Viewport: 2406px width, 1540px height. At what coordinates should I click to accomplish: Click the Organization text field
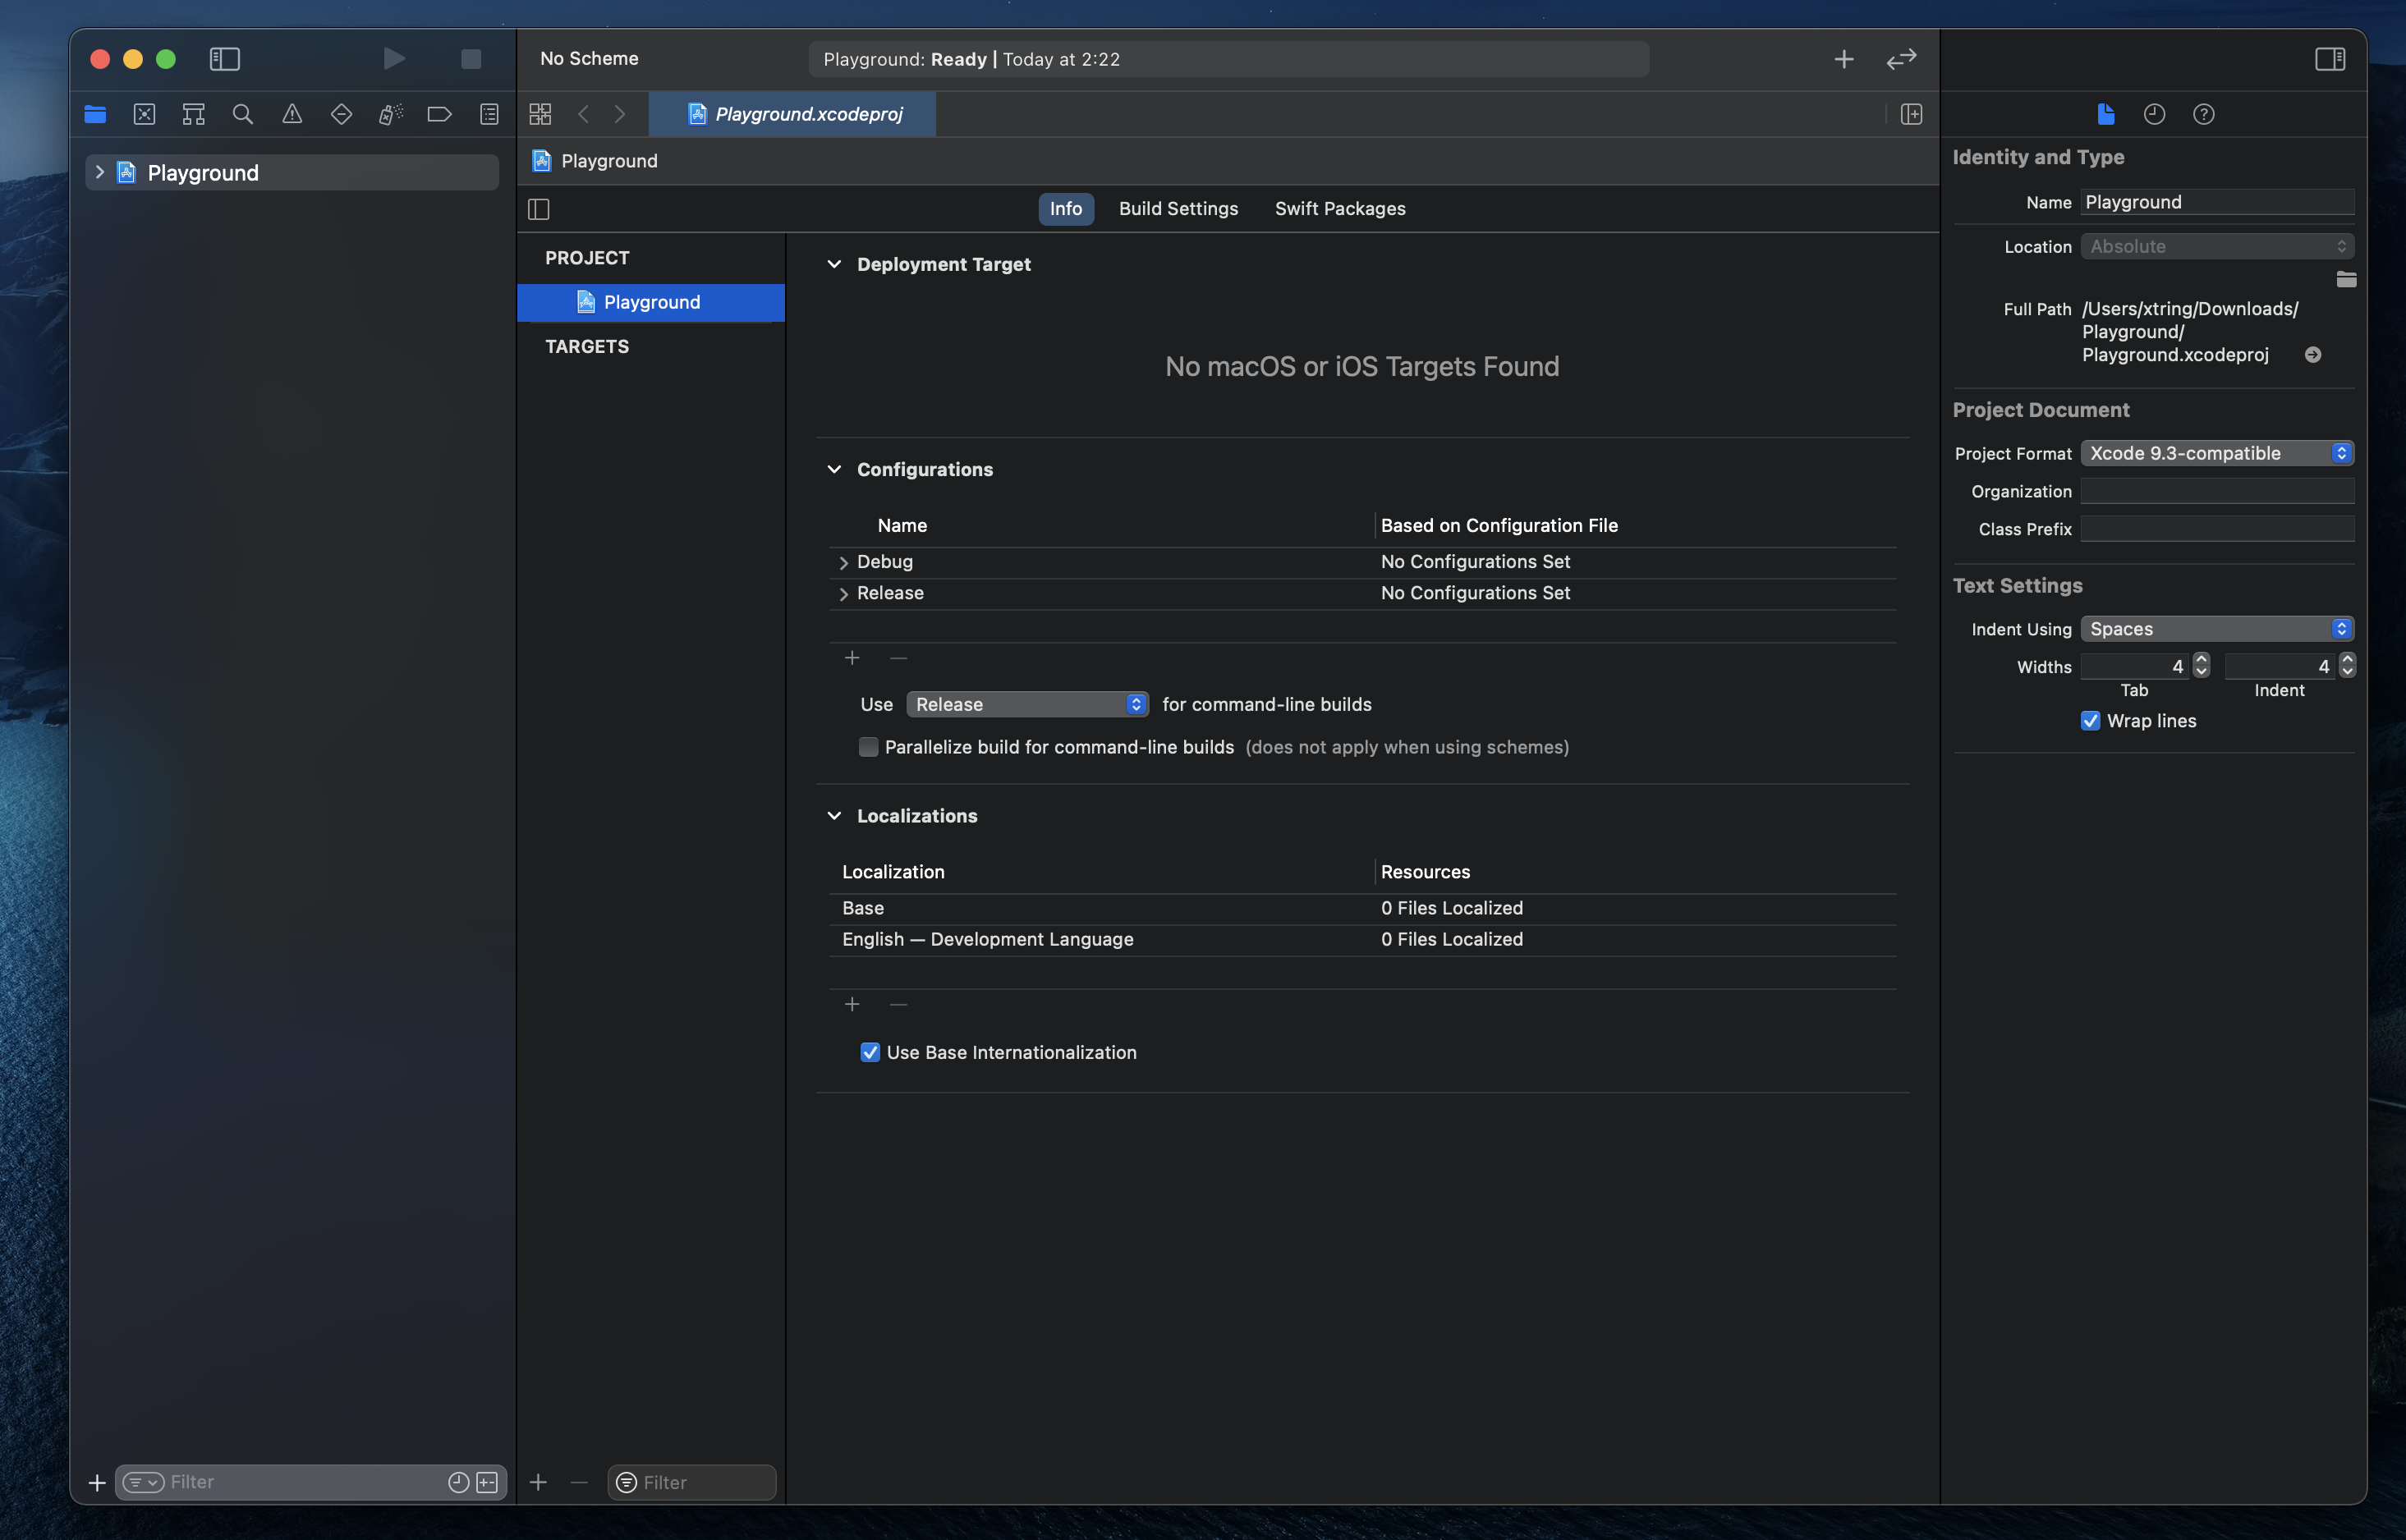(x=2216, y=491)
